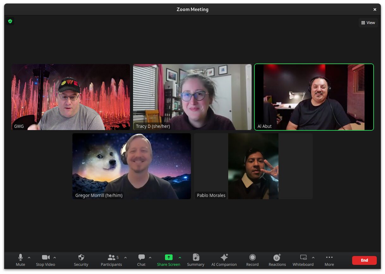The height and width of the screenshot is (274, 385).
Task: Open the meeting Summary
Action: (196, 260)
